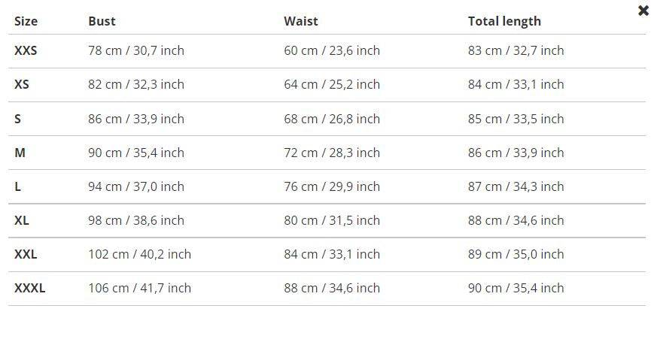
Task: Click the Total length column header
Action: coord(504,21)
